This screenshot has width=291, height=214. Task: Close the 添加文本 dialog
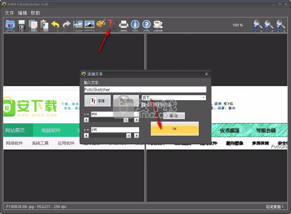(206, 74)
